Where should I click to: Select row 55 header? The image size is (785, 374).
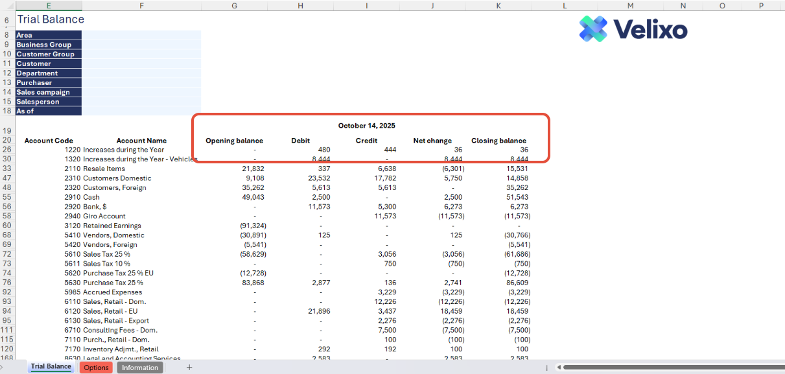pyautogui.click(x=7, y=197)
